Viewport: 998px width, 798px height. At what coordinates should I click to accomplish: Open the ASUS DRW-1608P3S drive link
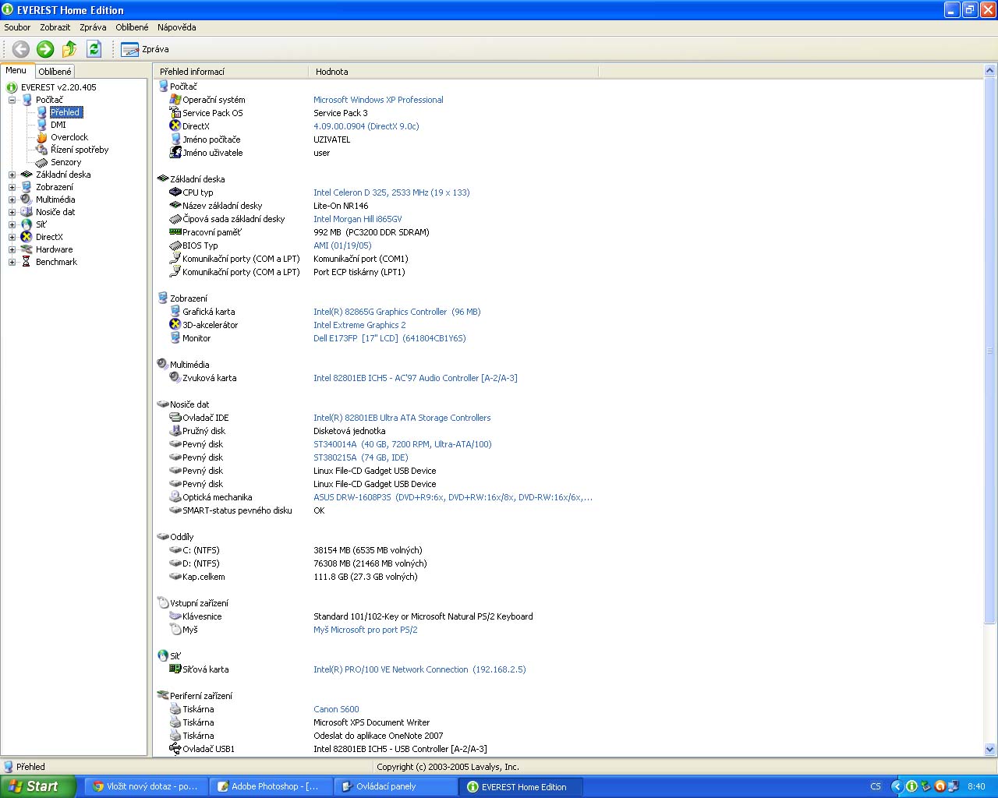[x=453, y=497]
